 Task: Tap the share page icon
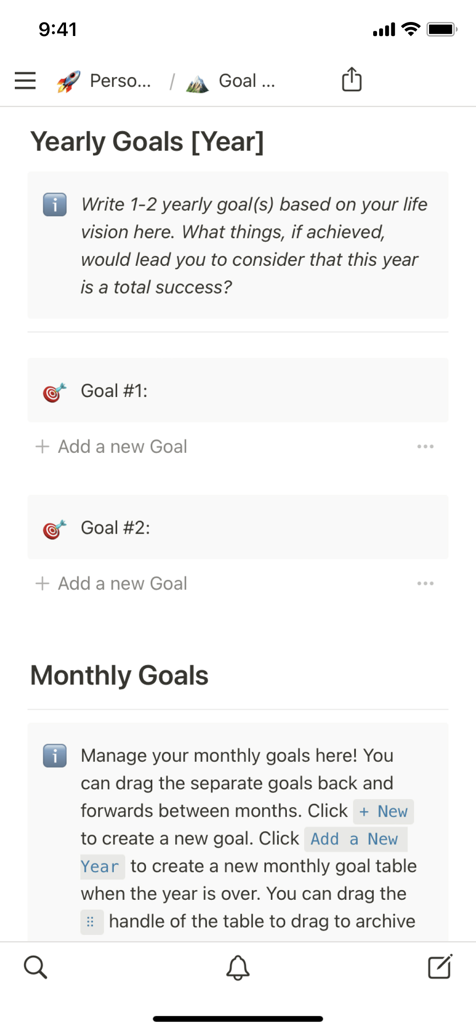(352, 79)
